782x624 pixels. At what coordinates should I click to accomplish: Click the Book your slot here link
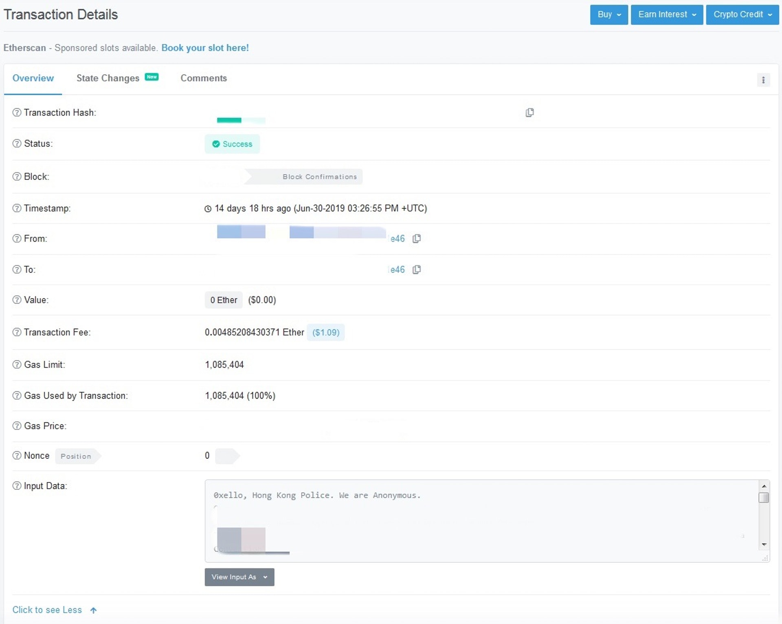pyautogui.click(x=205, y=48)
